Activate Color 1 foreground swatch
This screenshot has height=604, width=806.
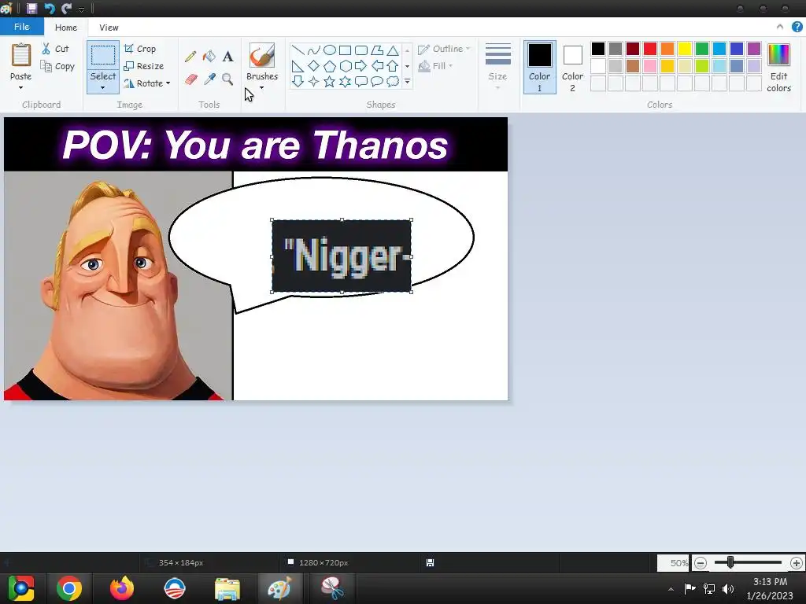point(540,68)
